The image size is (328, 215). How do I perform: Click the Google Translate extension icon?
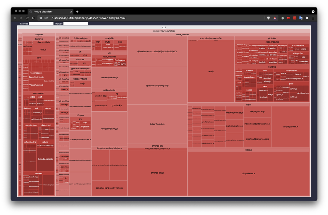click(301, 18)
